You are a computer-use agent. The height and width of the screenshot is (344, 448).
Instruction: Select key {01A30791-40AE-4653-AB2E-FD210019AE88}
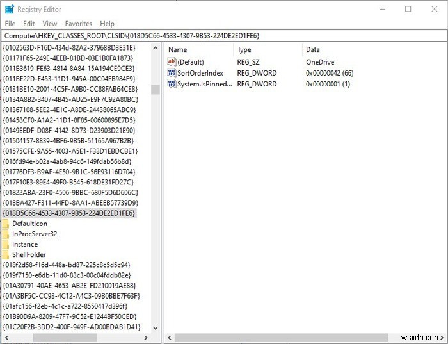(69, 285)
